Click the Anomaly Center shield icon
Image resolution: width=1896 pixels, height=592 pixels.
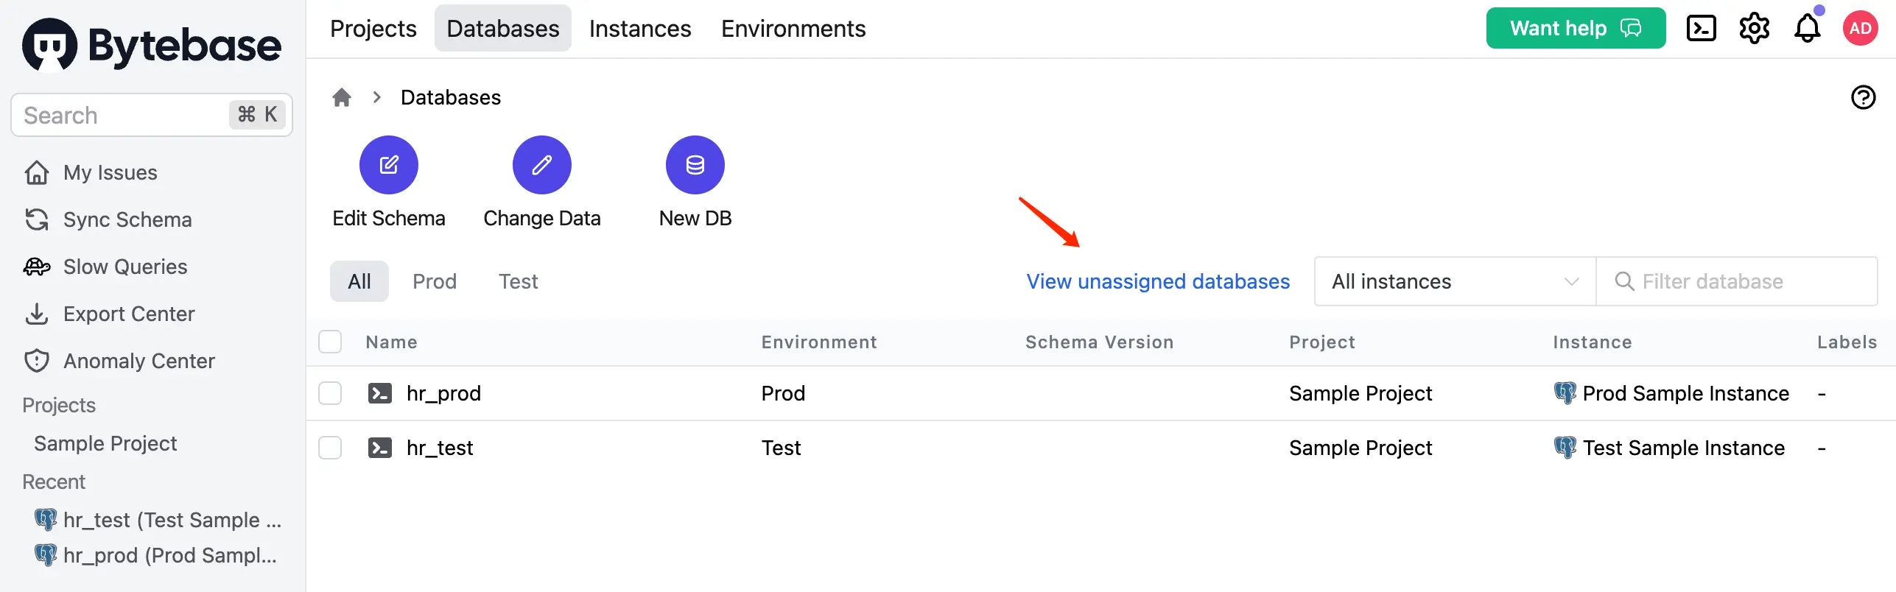[37, 361]
